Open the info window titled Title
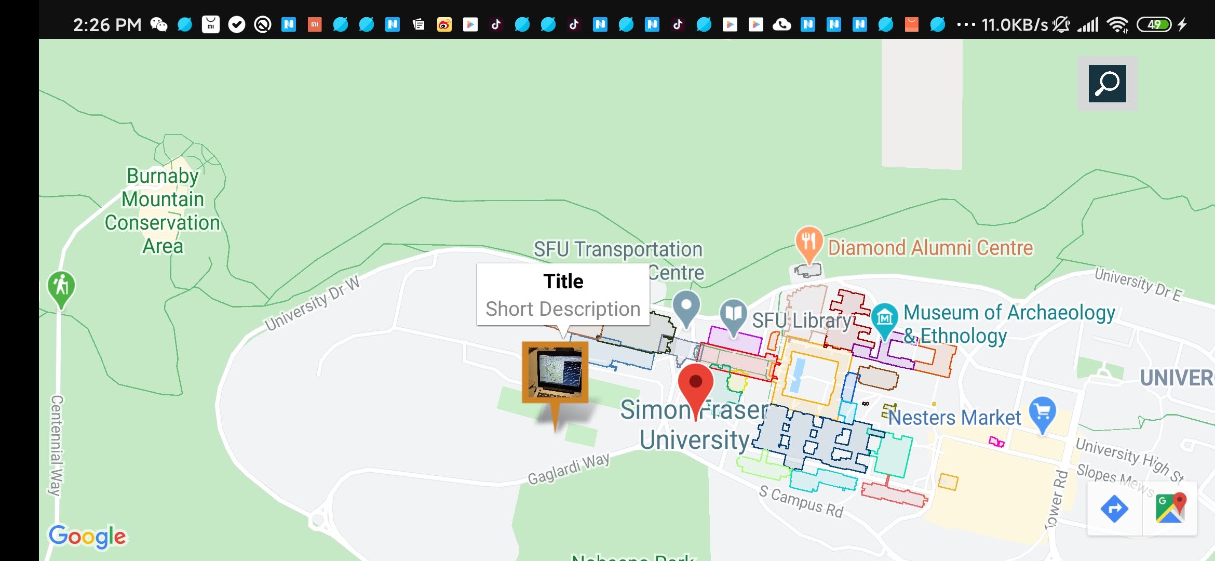 click(x=562, y=281)
